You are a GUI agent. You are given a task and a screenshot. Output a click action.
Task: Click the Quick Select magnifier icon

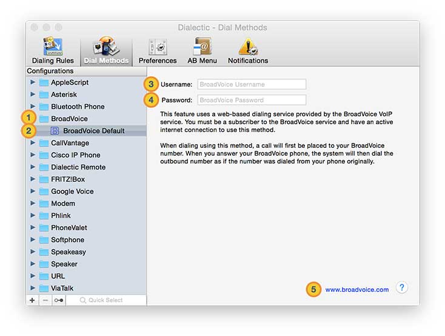pyautogui.click(x=82, y=300)
